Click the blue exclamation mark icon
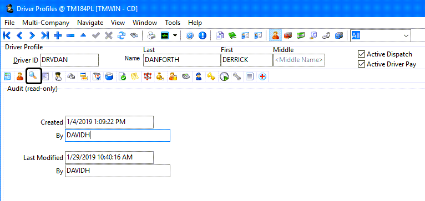The height and width of the screenshot is (201, 425). (x=203, y=35)
